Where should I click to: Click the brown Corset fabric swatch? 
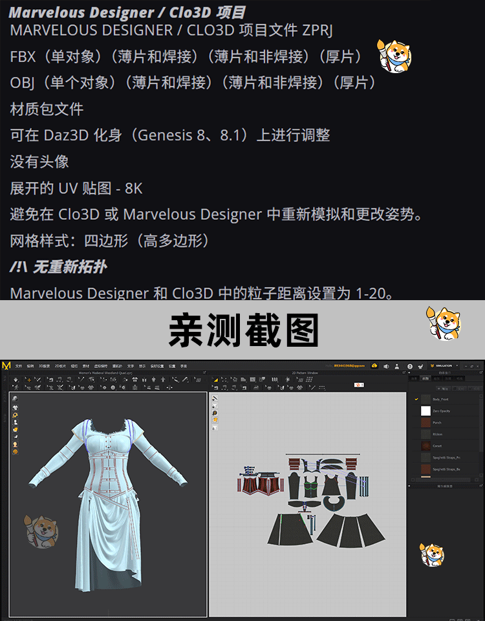(426, 446)
